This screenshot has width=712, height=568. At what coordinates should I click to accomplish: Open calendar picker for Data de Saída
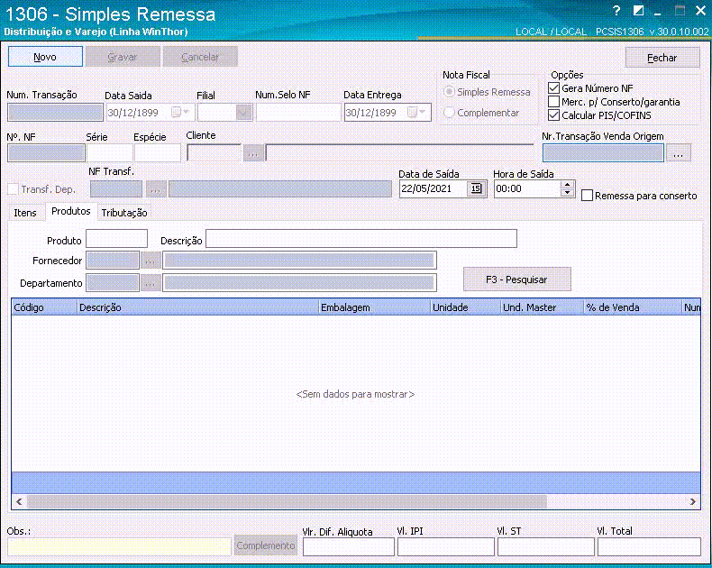477,188
